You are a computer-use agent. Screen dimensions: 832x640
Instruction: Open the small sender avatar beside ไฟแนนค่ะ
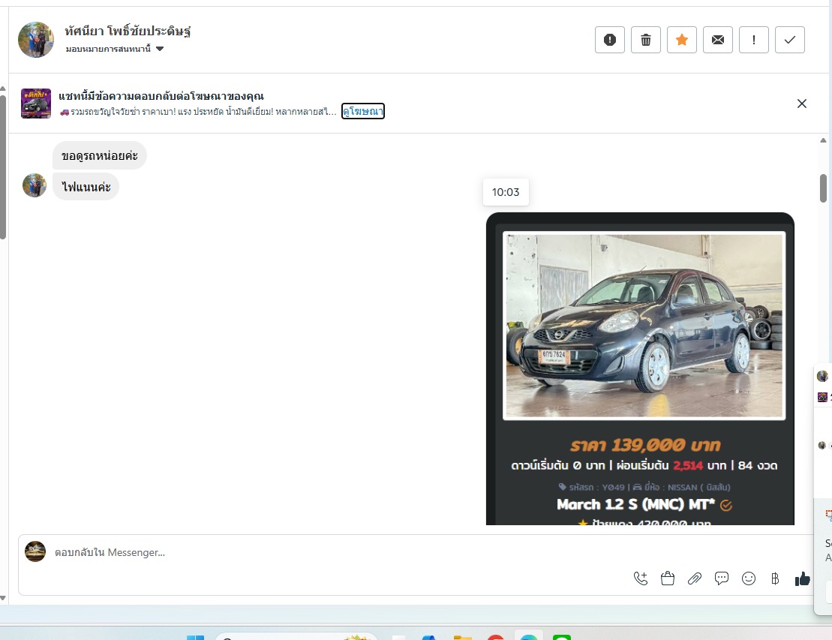tap(35, 185)
